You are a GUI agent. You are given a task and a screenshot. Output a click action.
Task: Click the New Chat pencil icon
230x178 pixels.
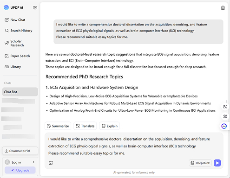(7, 20)
